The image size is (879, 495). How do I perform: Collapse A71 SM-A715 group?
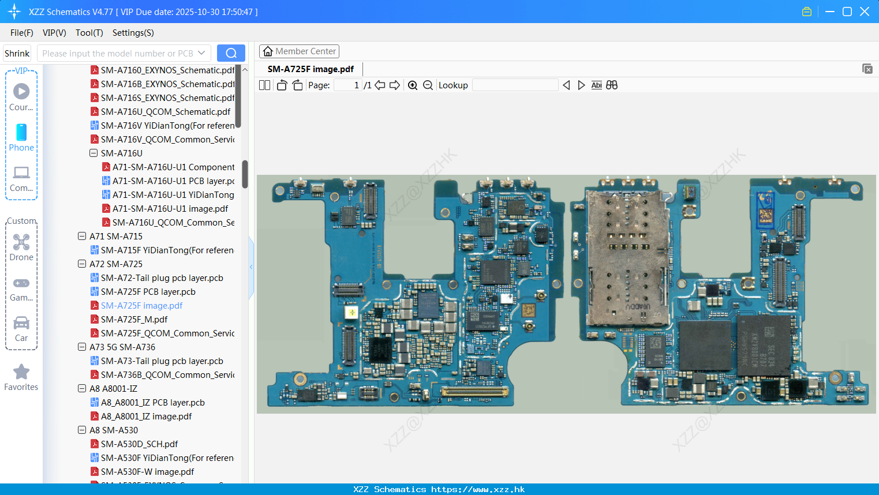(82, 236)
